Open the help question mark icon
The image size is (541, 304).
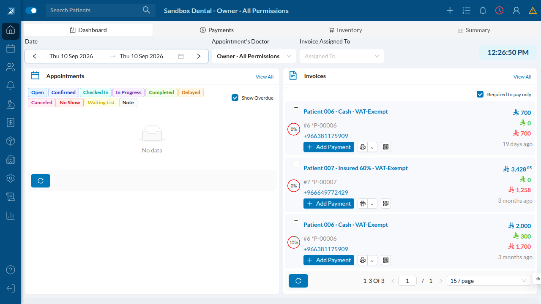pyautogui.click(x=11, y=270)
